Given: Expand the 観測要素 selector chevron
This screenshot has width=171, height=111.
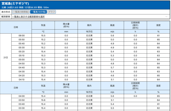Looking at the screenshot, I should pos(166,17).
